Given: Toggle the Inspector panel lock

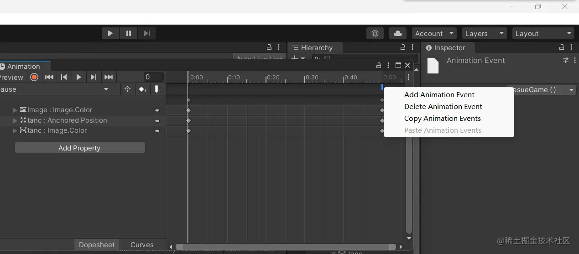Looking at the screenshot, I should pos(562,47).
